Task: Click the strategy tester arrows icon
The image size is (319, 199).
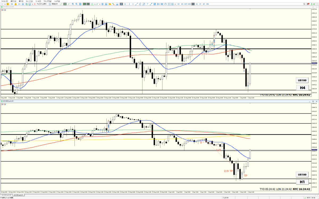Action: [x=113, y=4]
